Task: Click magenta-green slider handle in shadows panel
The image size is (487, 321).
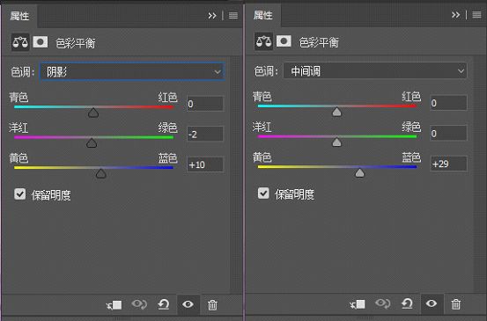Action: 92,143
